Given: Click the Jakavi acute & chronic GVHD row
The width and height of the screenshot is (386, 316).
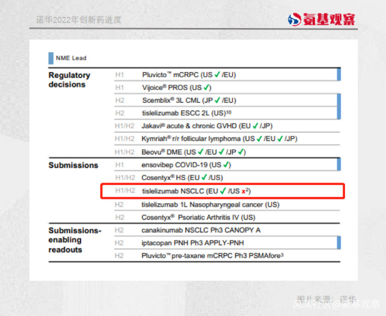Looking at the screenshot, I should [x=227, y=126].
